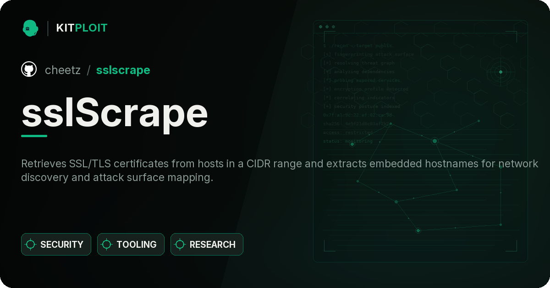Open the cheetz owner name
Image resolution: width=550 pixels, height=288 pixels.
(x=63, y=70)
